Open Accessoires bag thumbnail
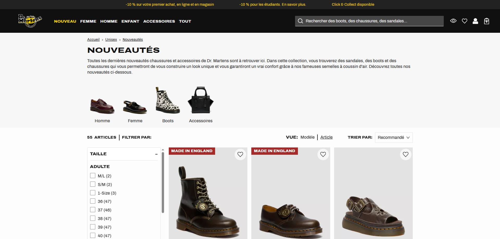This screenshot has width=500, height=239. click(201, 100)
